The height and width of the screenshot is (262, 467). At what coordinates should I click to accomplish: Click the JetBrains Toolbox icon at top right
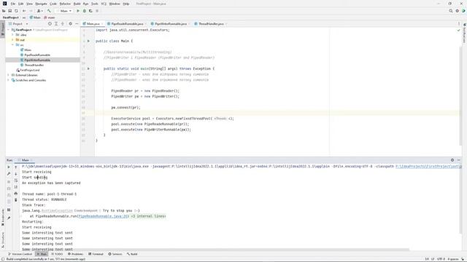463,11
